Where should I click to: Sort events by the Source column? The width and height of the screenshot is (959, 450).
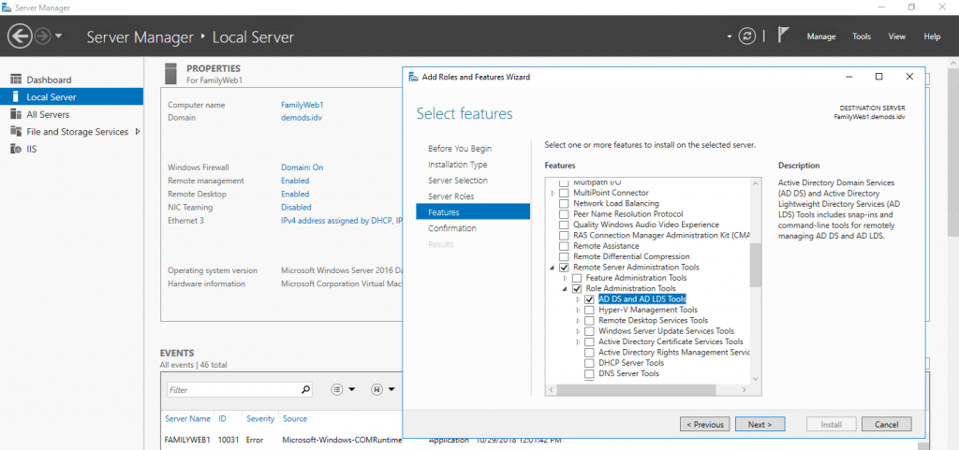(x=295, y=419)
